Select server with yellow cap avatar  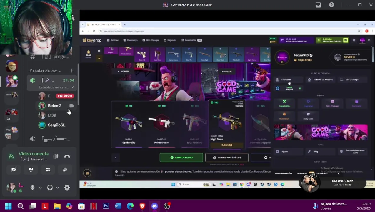pos(12,66)
